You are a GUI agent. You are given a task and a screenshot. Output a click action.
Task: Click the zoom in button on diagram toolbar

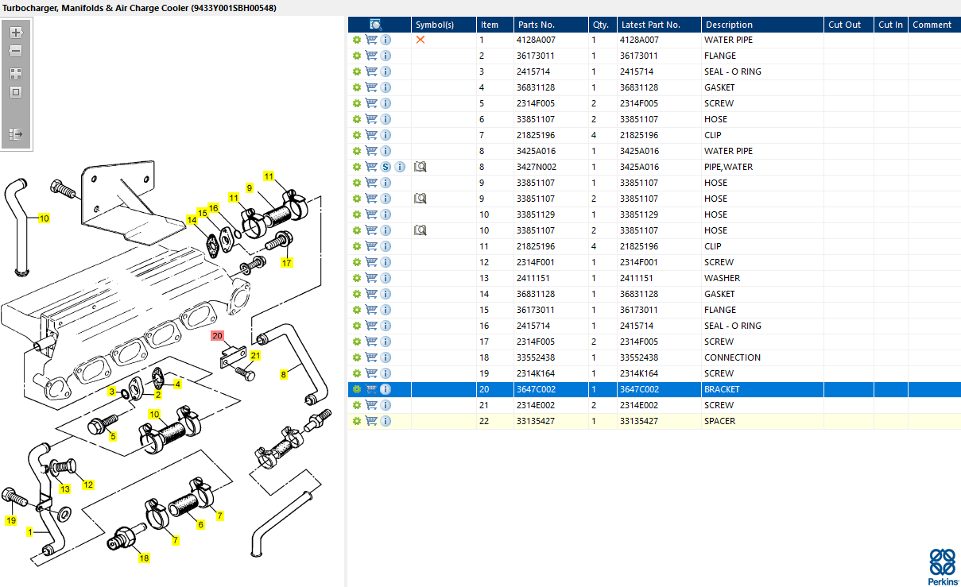[x=15, y=33]
